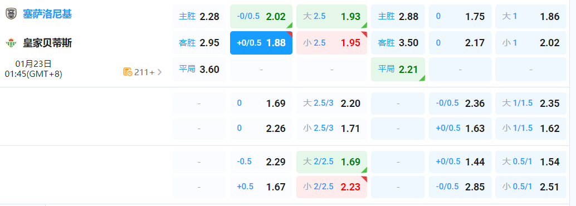Click the match date 01月23日
This screenshot has width=576, height=206.
[x=33, y=64]
